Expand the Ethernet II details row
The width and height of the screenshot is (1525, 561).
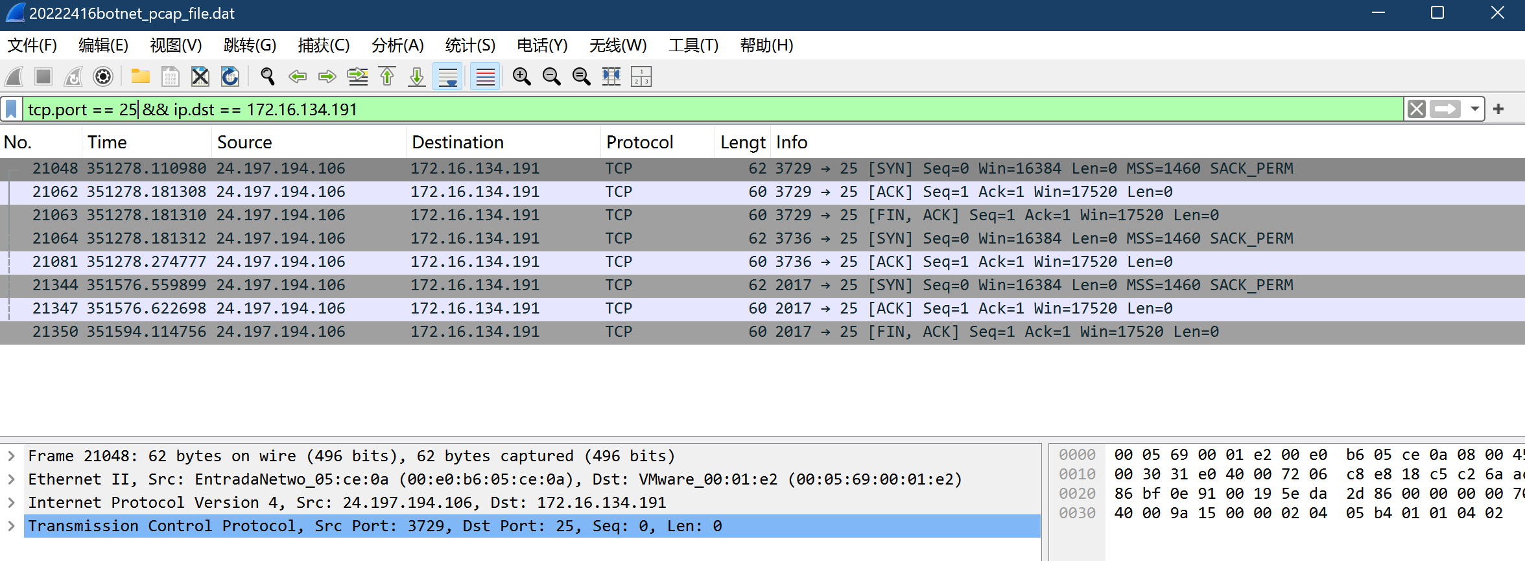point(12,479)
